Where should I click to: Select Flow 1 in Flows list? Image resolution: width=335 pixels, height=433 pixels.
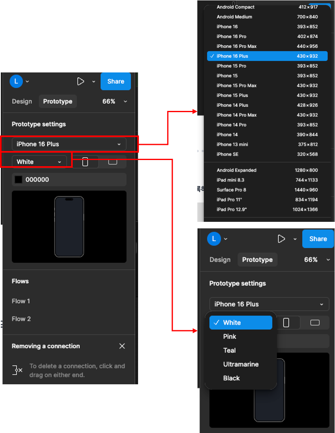(x=21, y=301)
